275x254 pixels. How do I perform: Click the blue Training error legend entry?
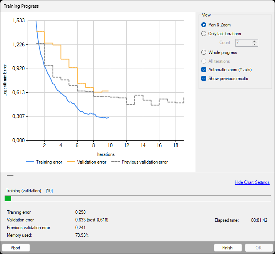[x=44, y=162]
